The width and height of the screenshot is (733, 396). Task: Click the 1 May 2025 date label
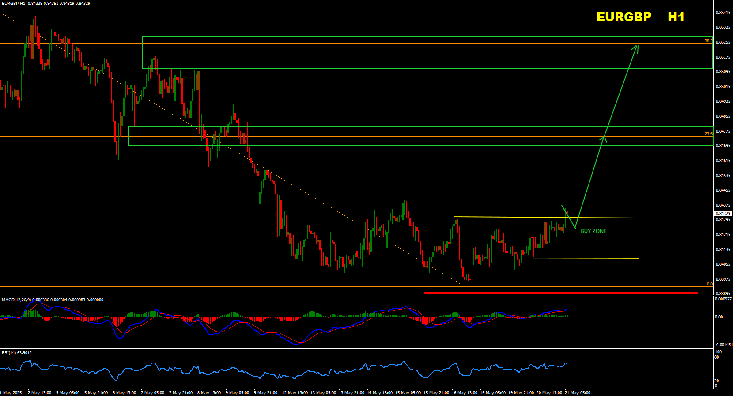(11, 392)
